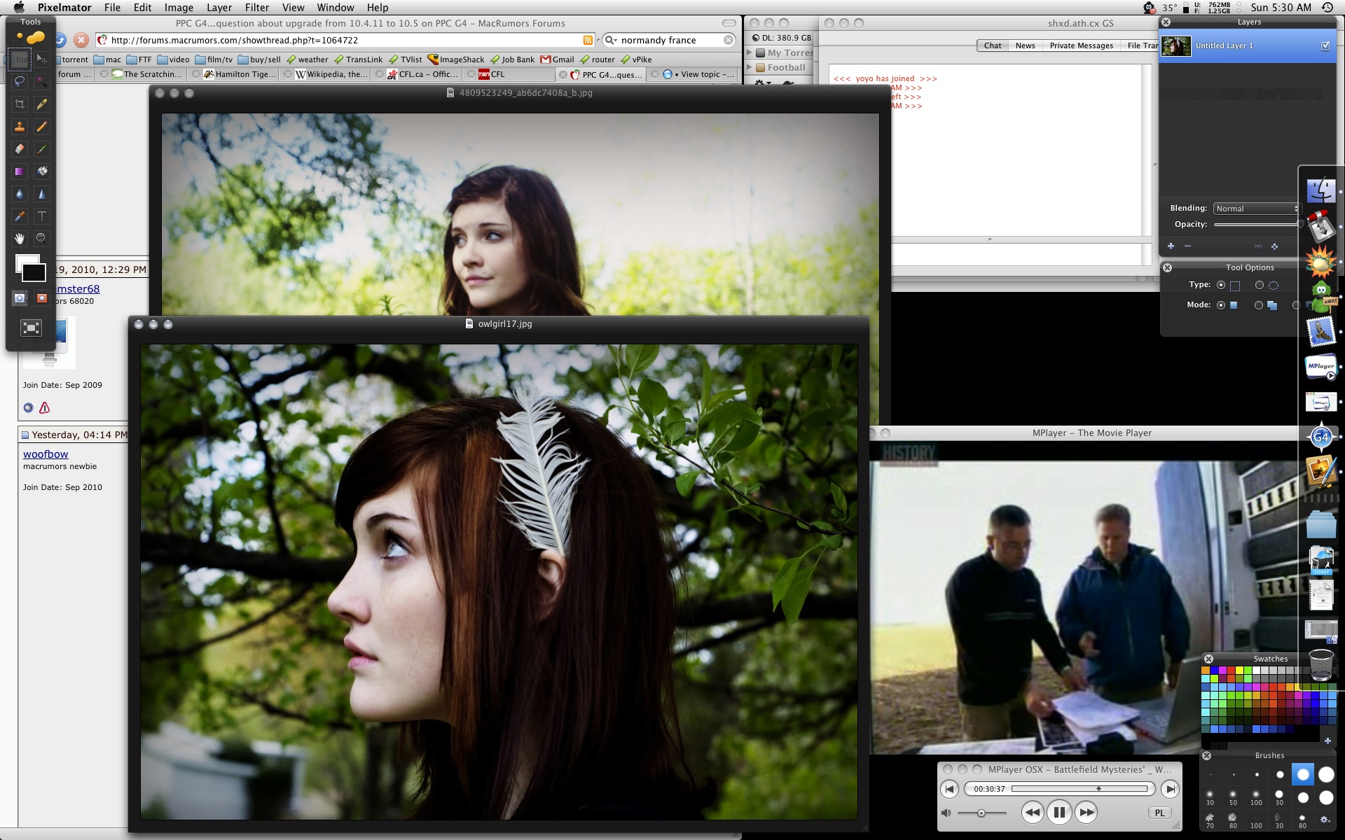Select the Paint Bucket tool
Viewport: 1345px width, 840px height.
point(42,171)
